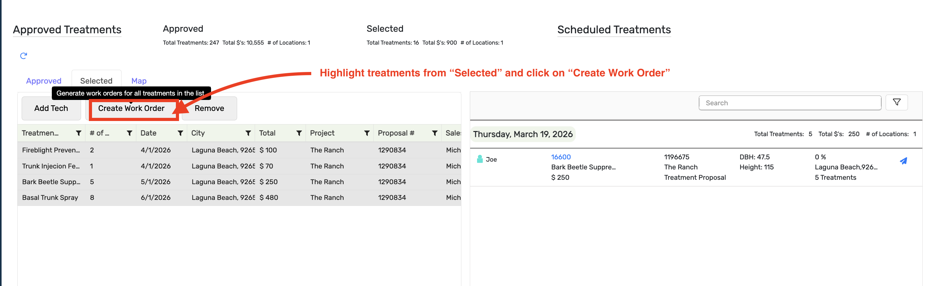Switch to the Approved tab
This screenshot has width=929, height=286.
pyautogui.click(x=44, y=81)
